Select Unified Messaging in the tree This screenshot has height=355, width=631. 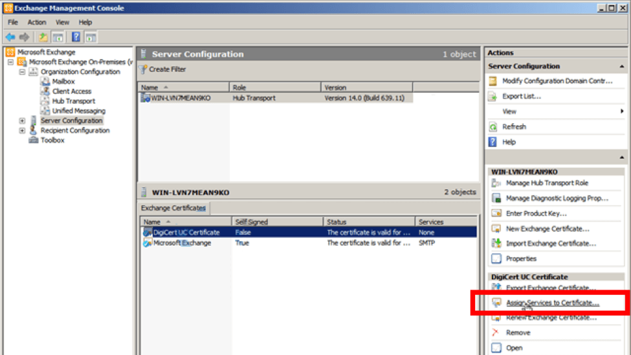click(x=79, y=111)
